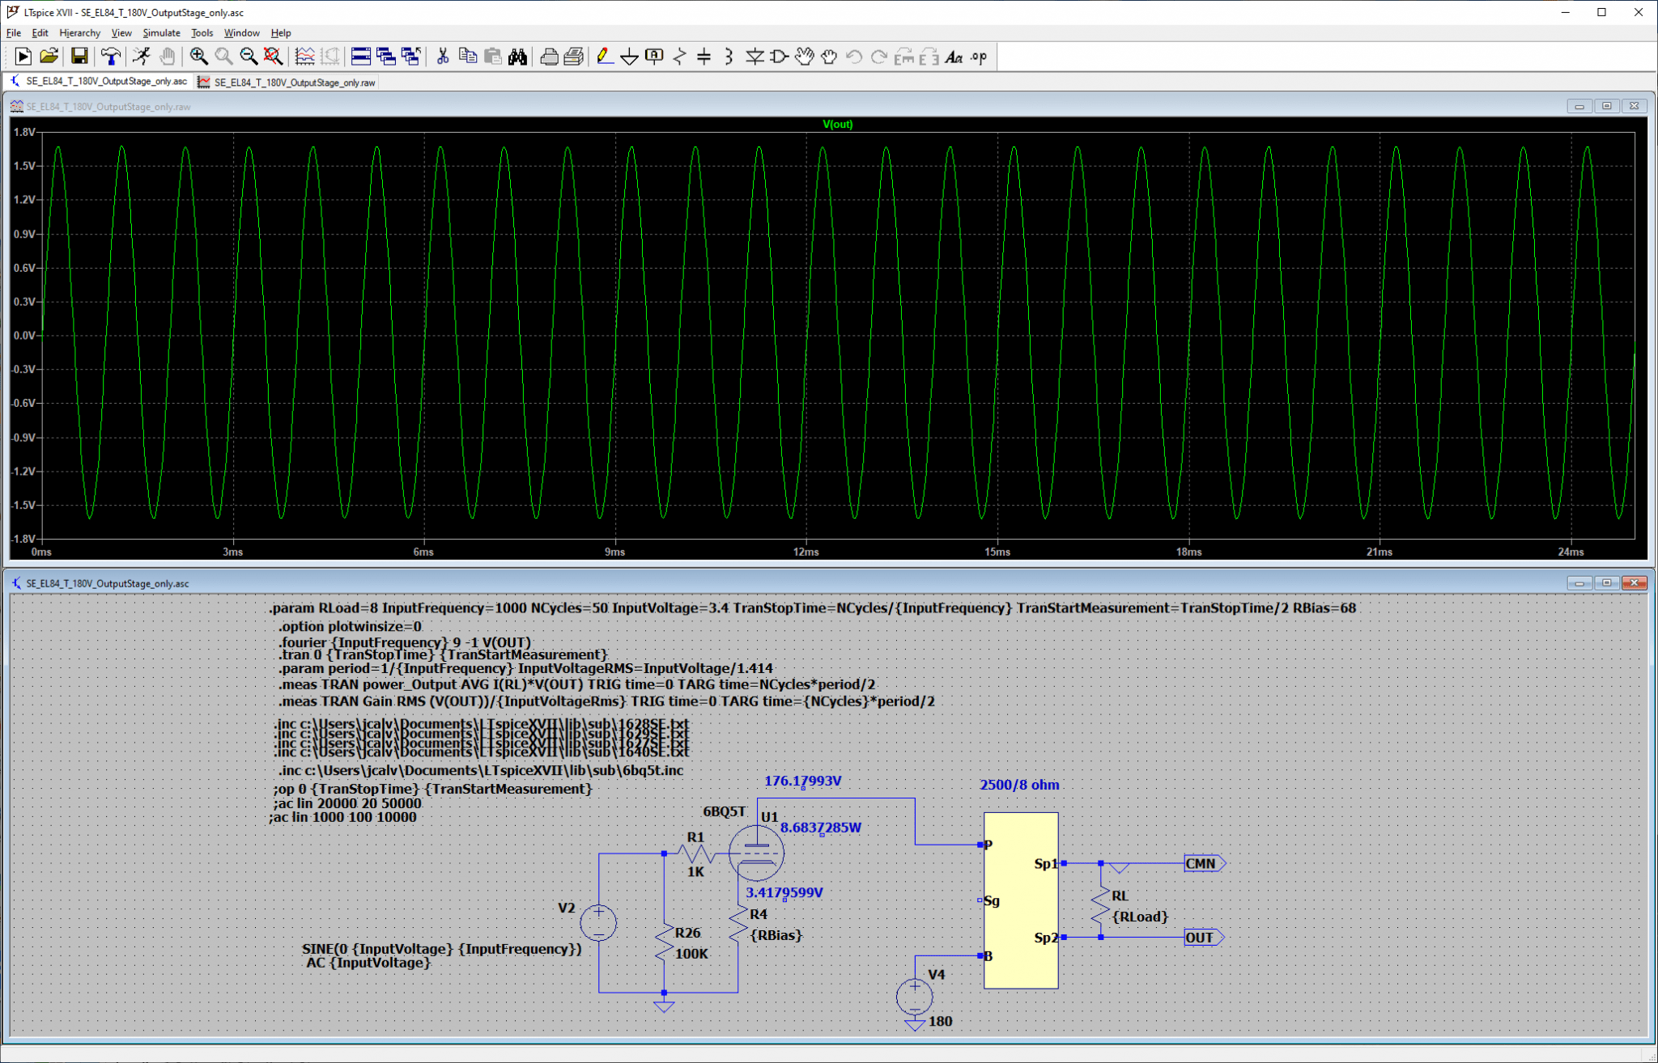Switch to the OutputStage_only.asc tab

[x=99, y=82]
